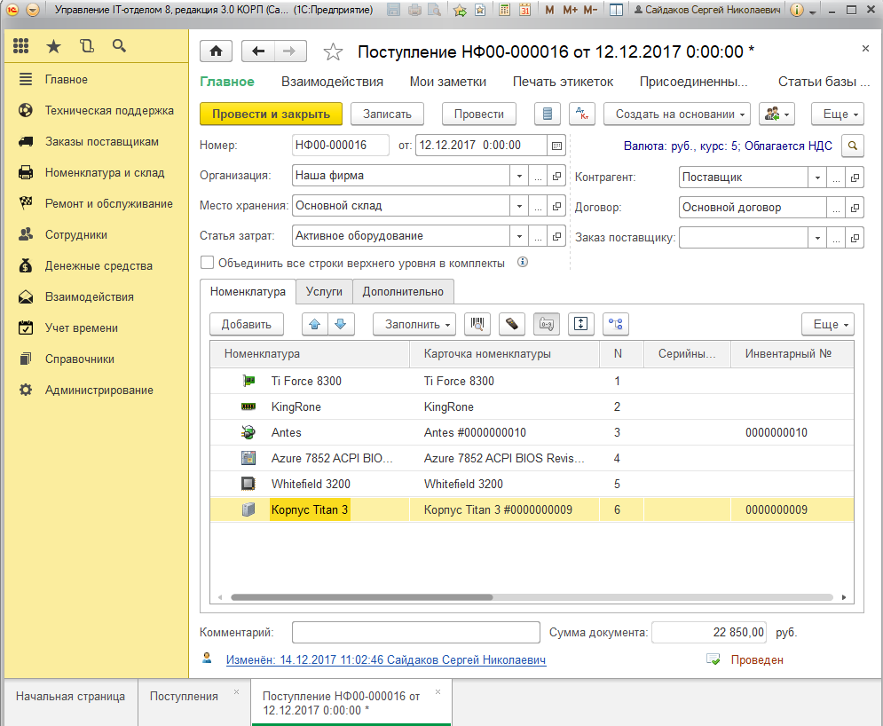Screen dimensions: 883x726
Task: Click serial numbers icon in table toolbar
Action: pyautogui.click(x=547, y=324)
